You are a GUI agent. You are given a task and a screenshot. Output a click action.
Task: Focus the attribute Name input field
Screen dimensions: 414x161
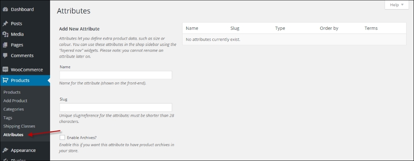(x=116, y=75)
